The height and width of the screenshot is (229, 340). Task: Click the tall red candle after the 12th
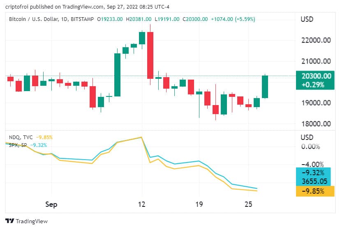(x=150, y=55)
